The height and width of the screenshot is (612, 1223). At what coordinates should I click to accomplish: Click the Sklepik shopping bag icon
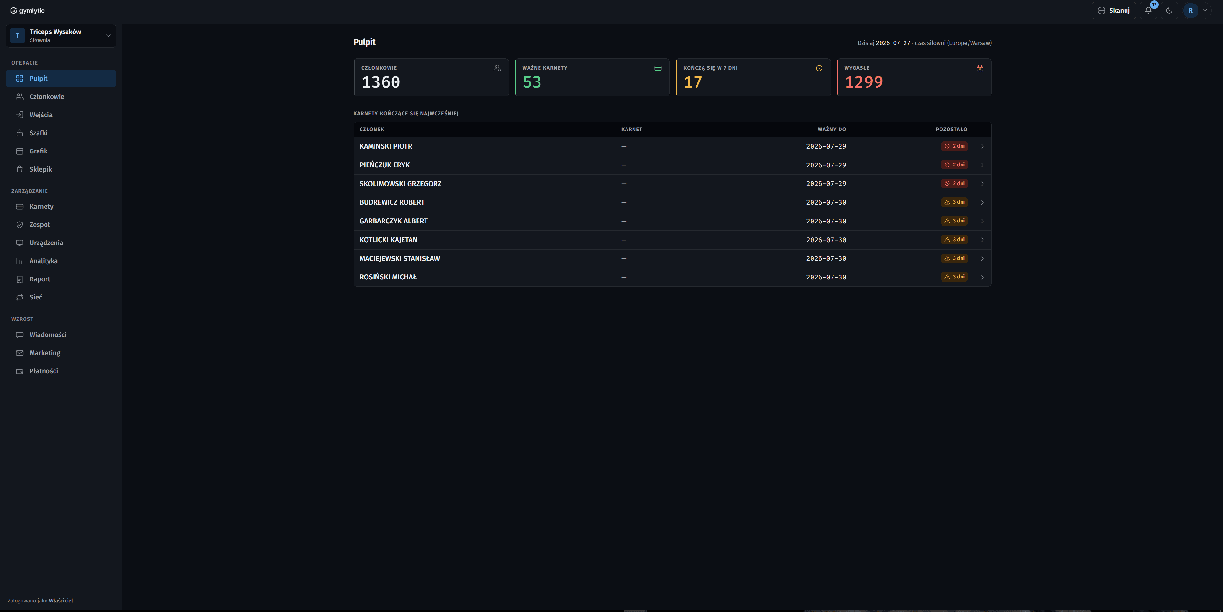pyautogui.click(x=19, y=169)
